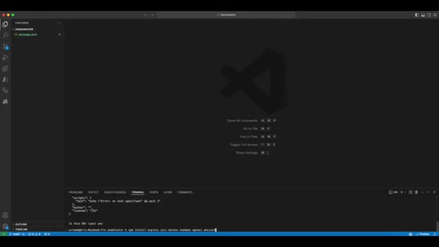The image size is (439, 247).
Task: Open the Azure view in activity bar
Action: point(5,80)
